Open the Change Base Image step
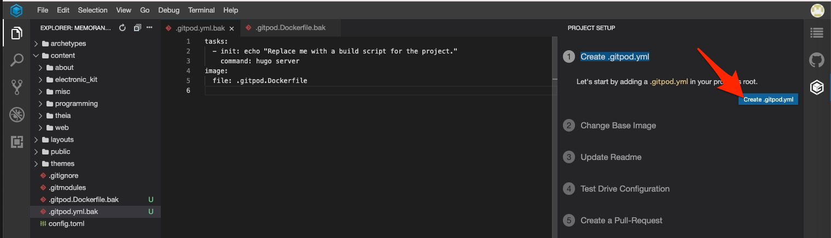 click(618, 126)
